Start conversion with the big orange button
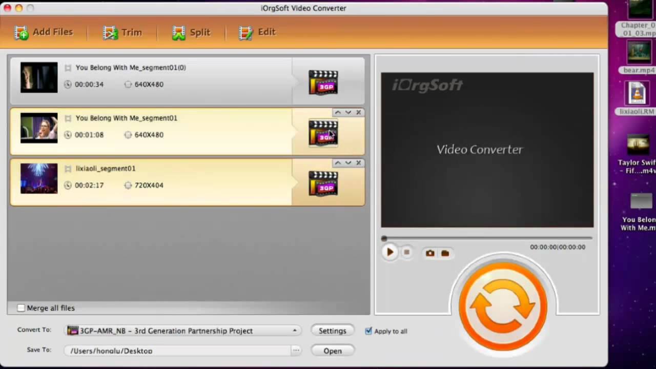 (x=503, y=306)
